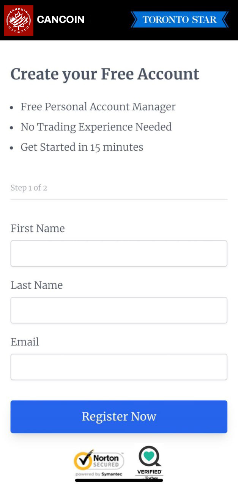
Task: Click the Last Name label
Action: [36, 285]
